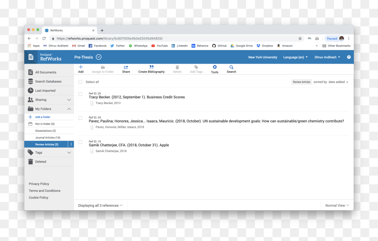The image size is (378, 241).
Task: Open the Normal View dropdown
Action: coord(337,205)
